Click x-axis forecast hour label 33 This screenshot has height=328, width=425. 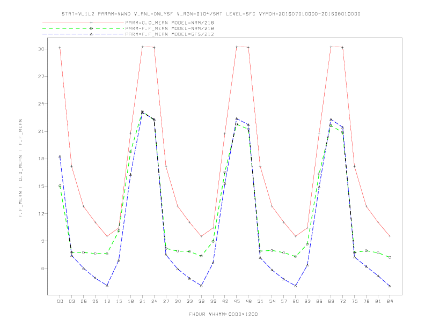coord(189,301)
